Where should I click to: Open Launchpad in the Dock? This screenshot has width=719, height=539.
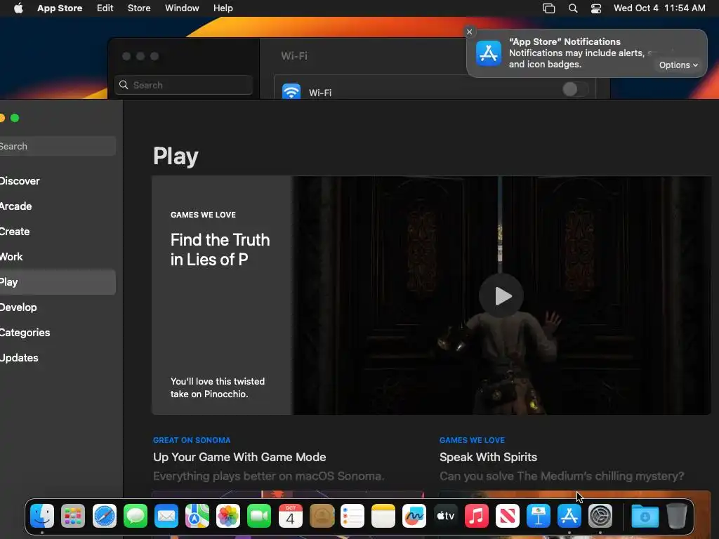(73, 516)
